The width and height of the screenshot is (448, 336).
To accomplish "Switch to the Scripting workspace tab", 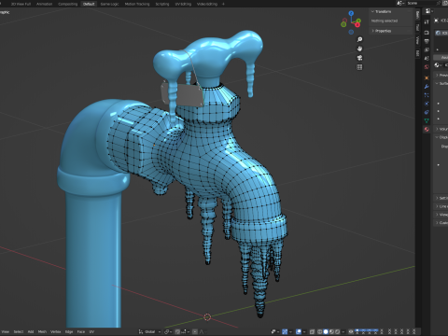I will [x=162, y=4].
